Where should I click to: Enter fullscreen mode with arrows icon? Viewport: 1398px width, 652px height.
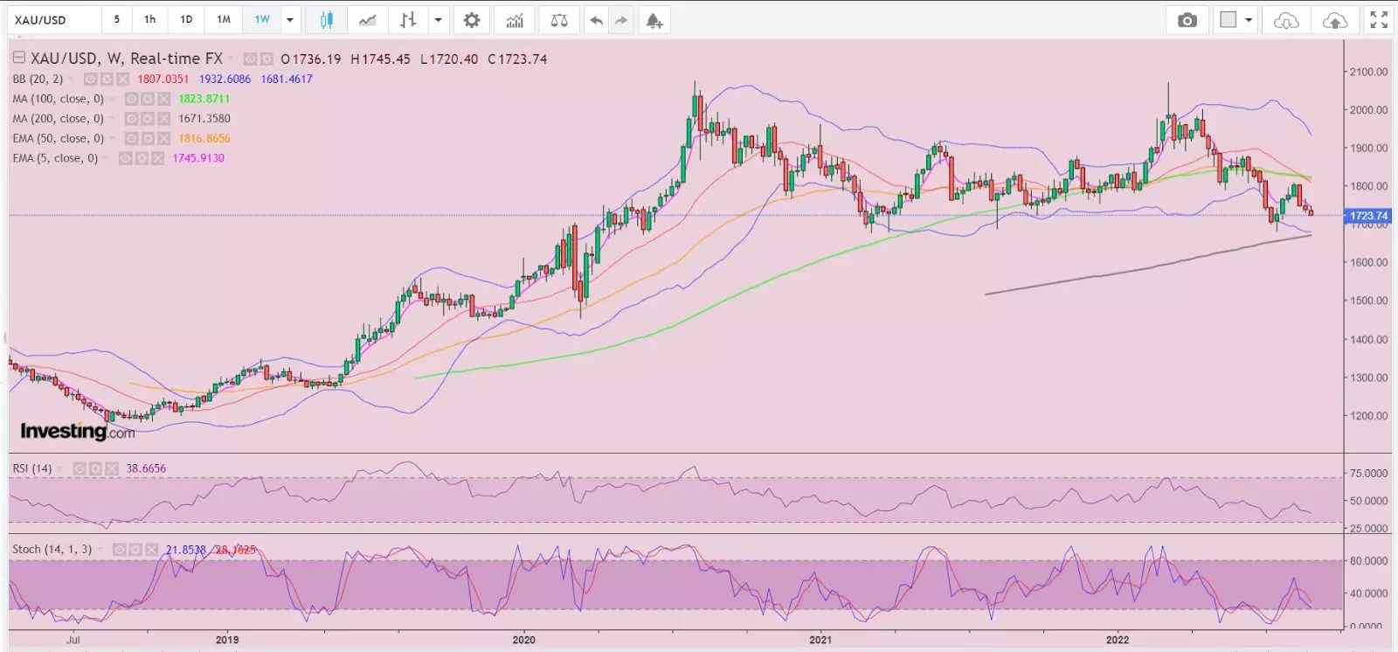click(x=1379, y=20)
